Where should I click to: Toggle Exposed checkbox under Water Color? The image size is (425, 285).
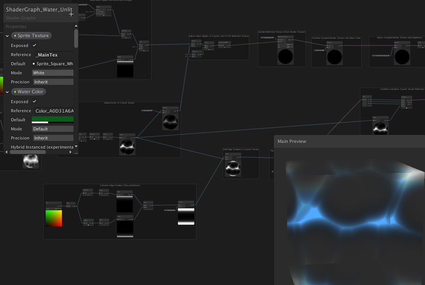pos(34,102)
